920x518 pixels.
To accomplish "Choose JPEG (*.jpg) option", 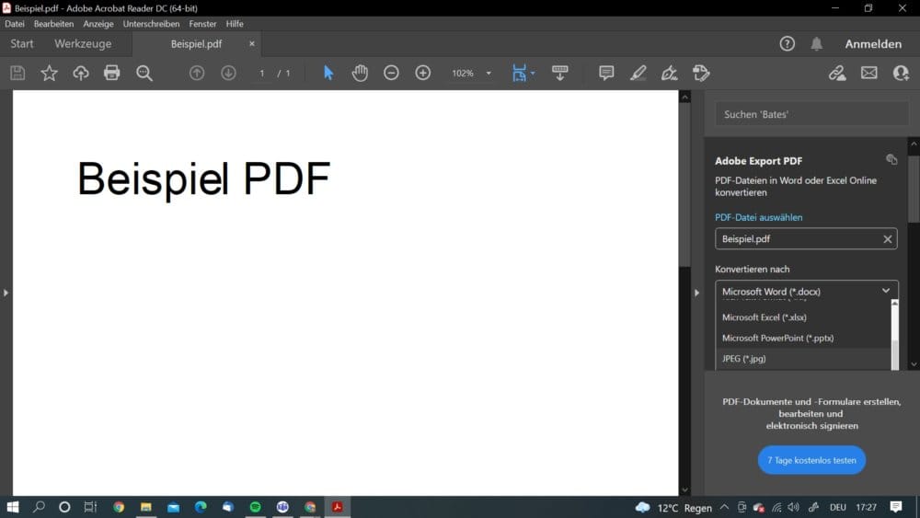I will (802, 359).
